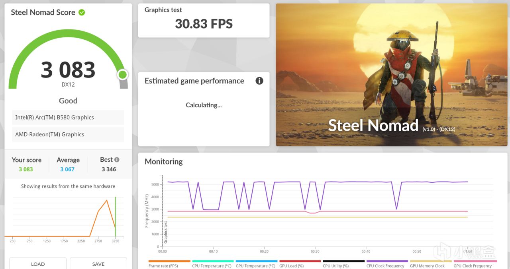Screen dimensions: 510x269
Task: Click the green marker line in score distribution
Action: click(115, 217)
